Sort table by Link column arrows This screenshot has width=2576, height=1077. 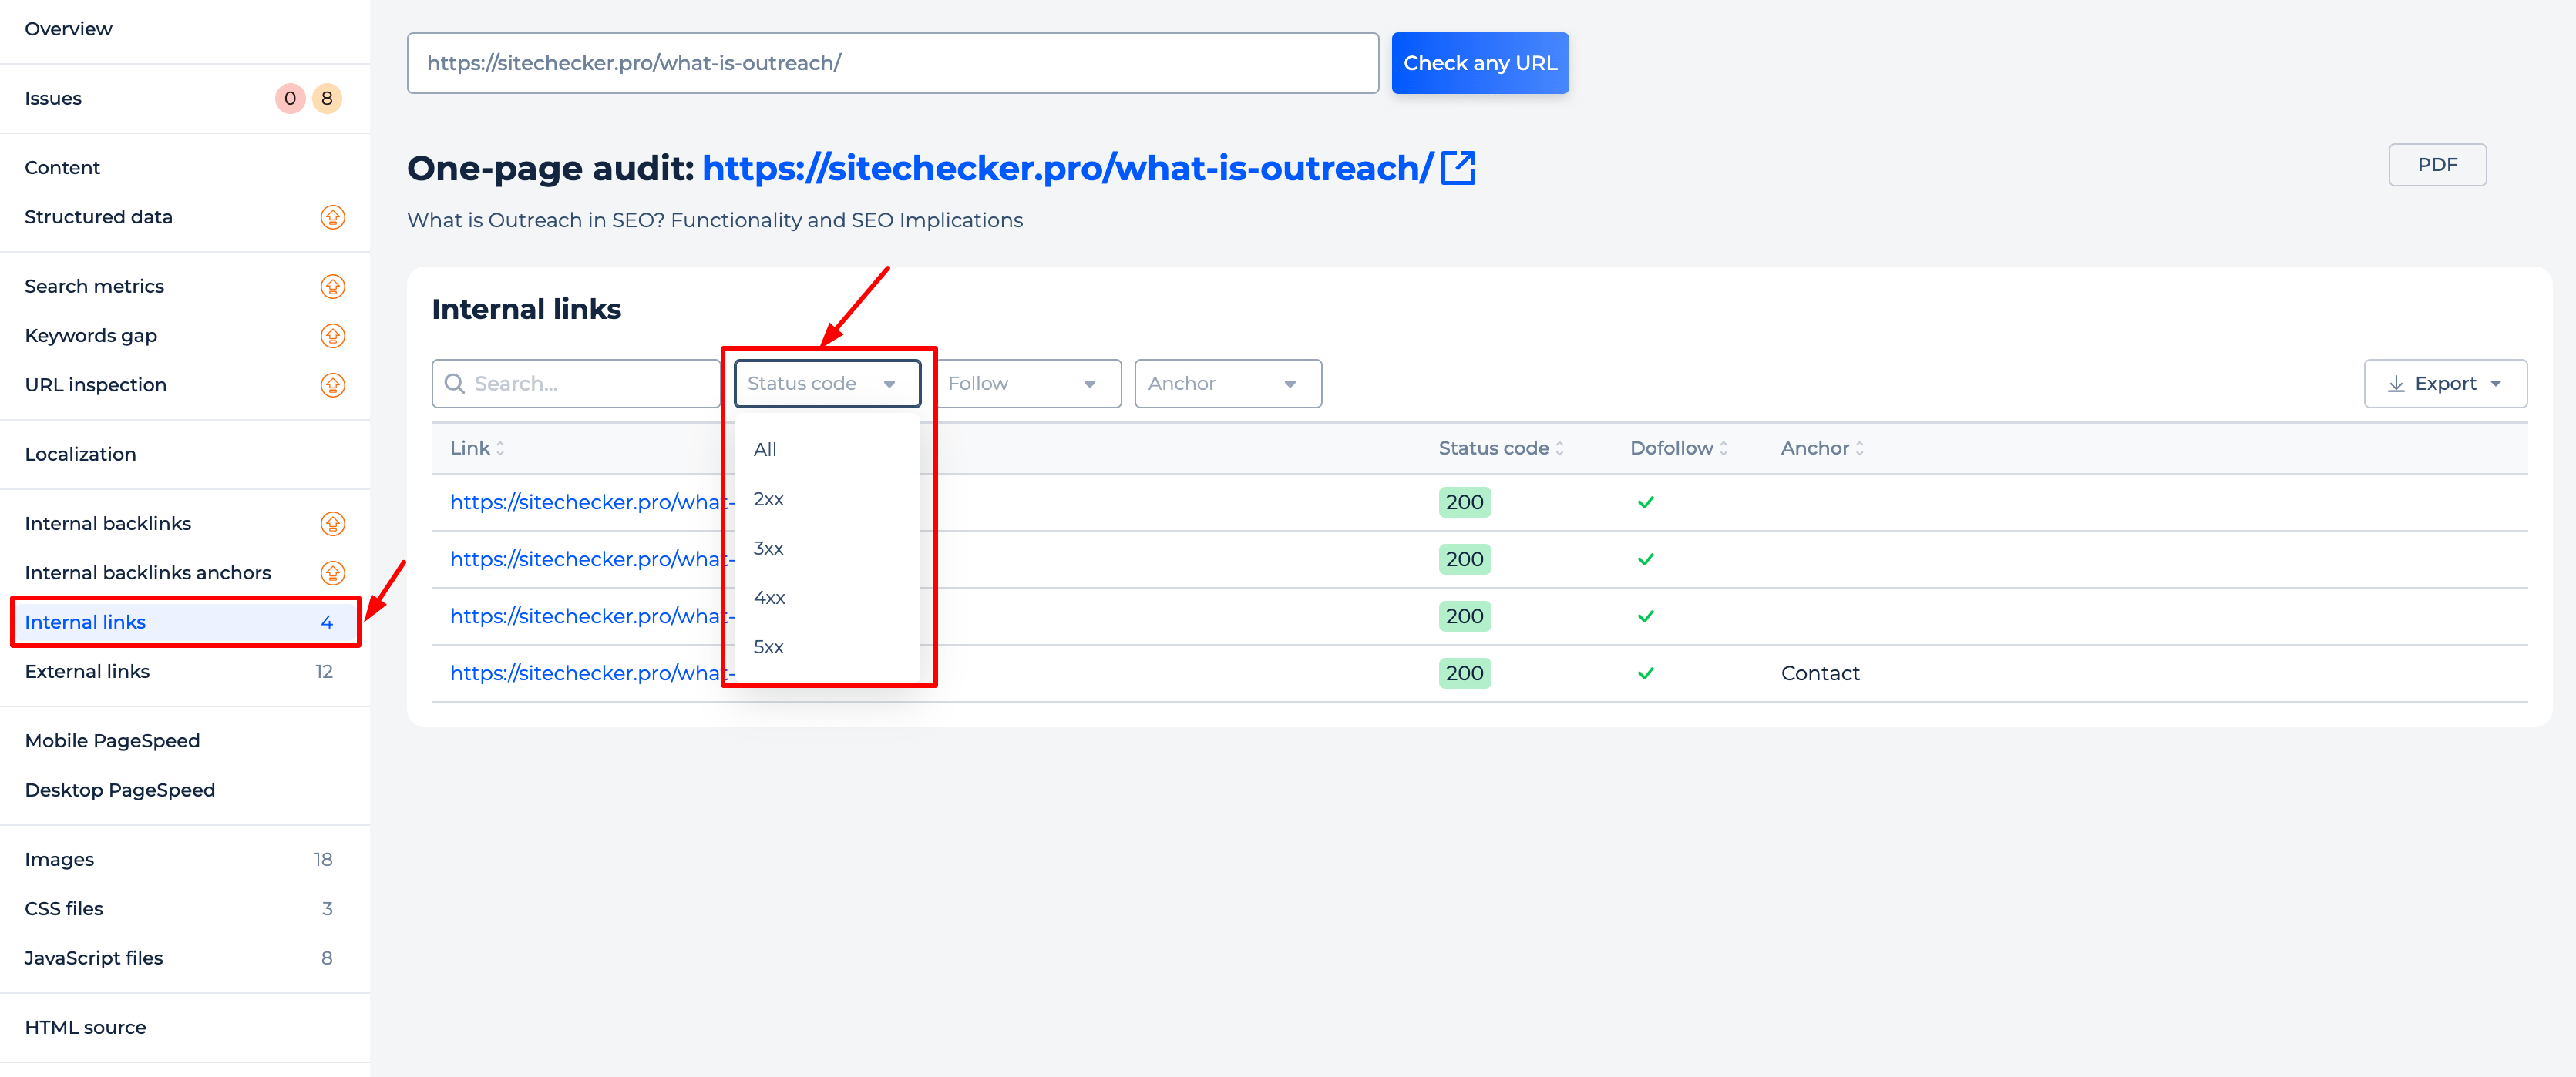(500, 448)
